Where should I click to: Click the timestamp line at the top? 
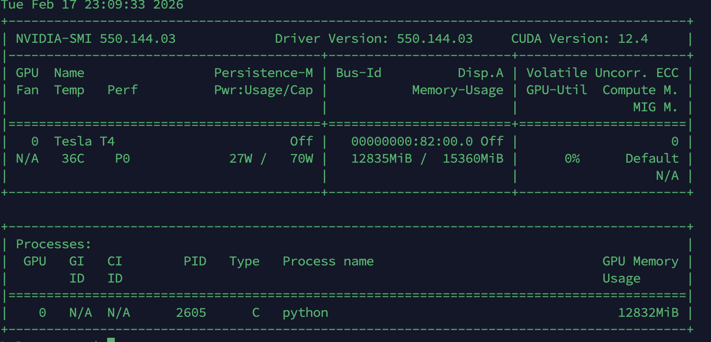point(92,5)
